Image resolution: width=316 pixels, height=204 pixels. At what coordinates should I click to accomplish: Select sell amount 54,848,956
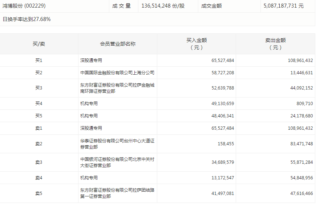pos(301,178)
